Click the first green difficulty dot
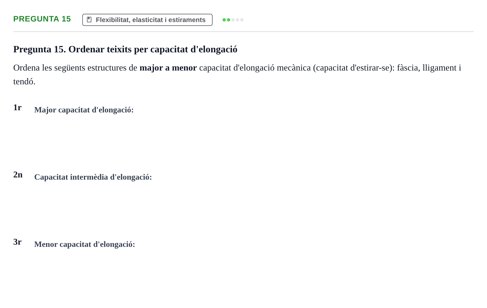This screenshot has width=487, height=308. 224,20
